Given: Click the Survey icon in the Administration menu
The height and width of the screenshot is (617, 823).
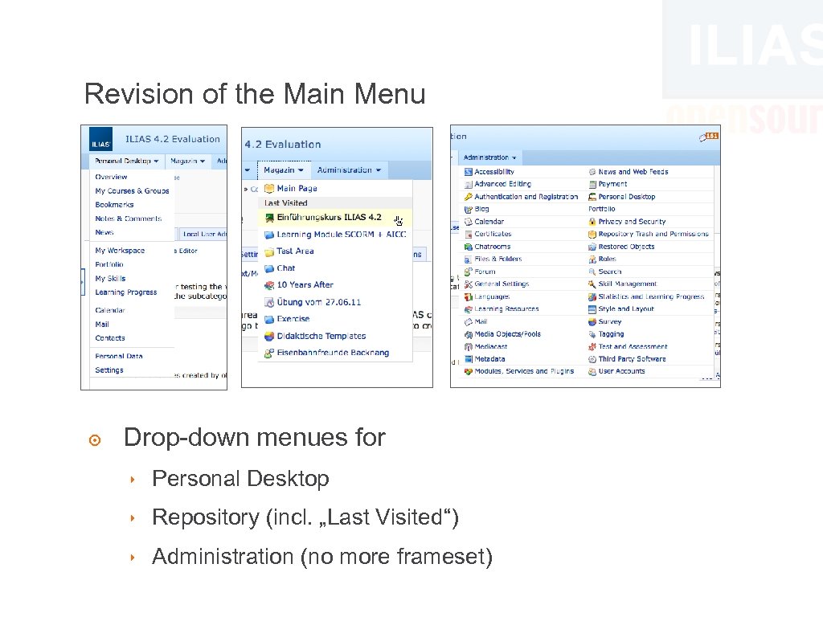Looking at the screenshot, I should coord(592,321).
